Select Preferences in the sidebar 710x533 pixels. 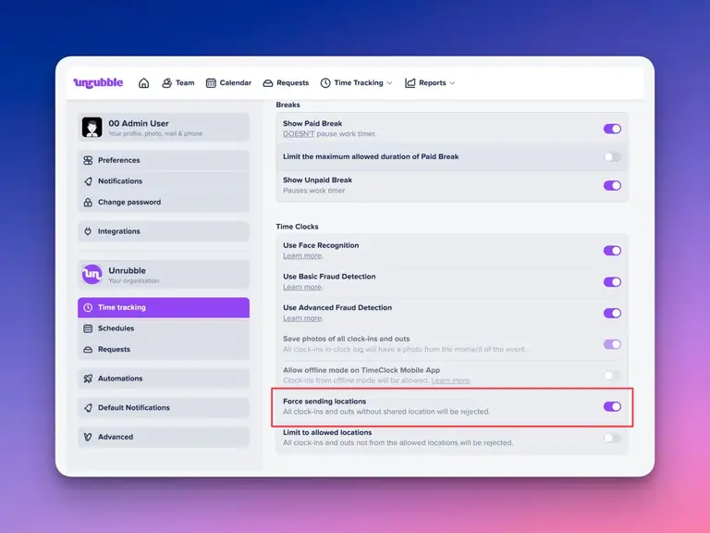pyautogui.click(x=118, y=160)
